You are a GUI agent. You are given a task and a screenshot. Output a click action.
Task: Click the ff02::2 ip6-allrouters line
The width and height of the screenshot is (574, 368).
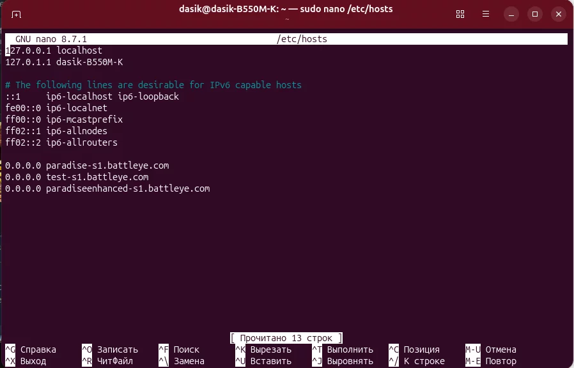coord(61,142)
